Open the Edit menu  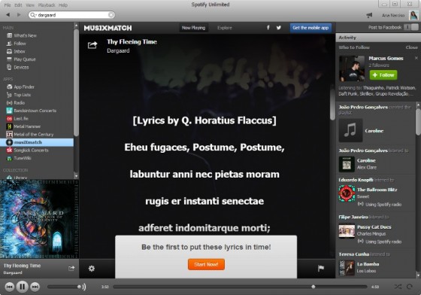(x=18, y=5)
